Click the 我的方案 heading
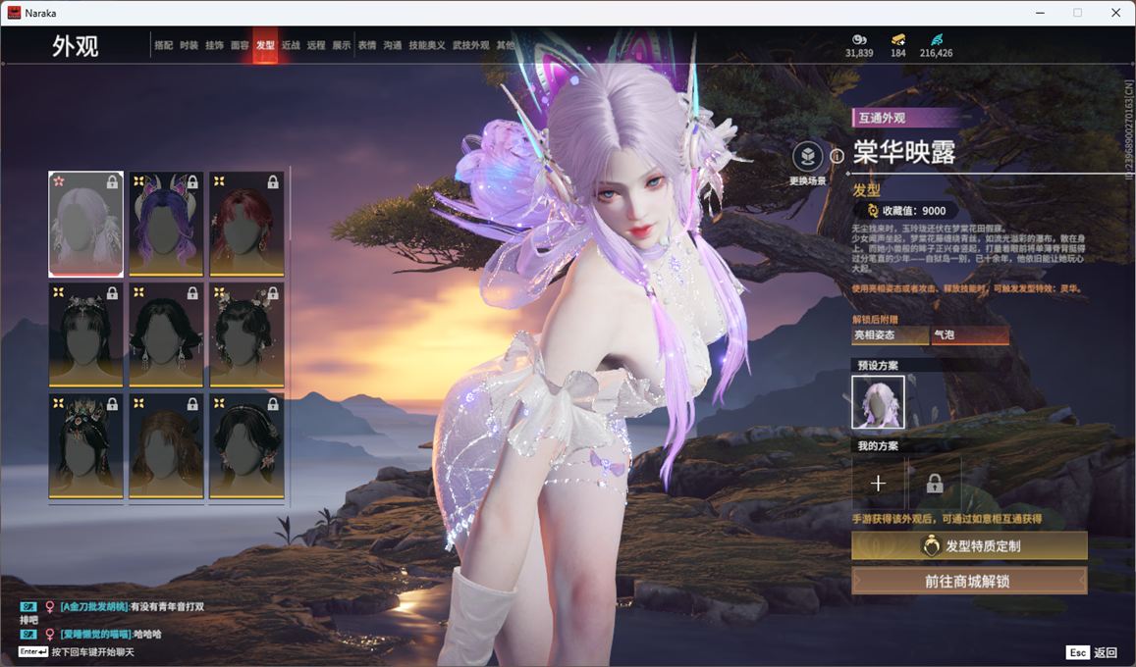The width and height of the screenshot is (1136, 667). (878, 446)
